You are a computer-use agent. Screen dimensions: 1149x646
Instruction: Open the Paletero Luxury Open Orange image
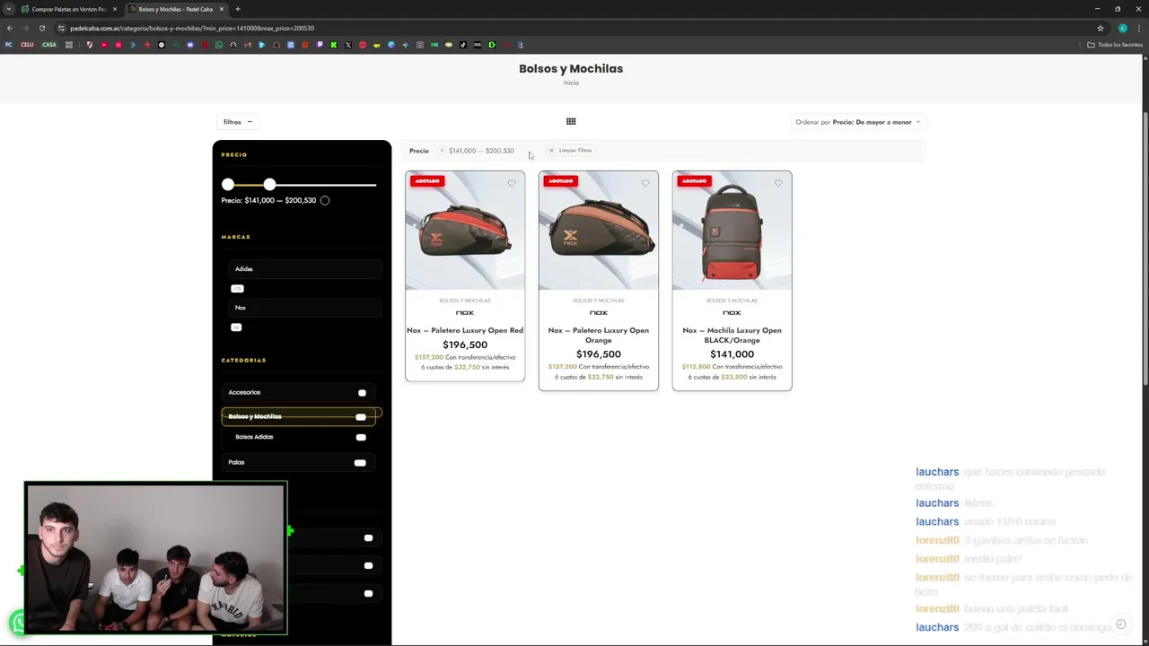[x=599, y=231]
